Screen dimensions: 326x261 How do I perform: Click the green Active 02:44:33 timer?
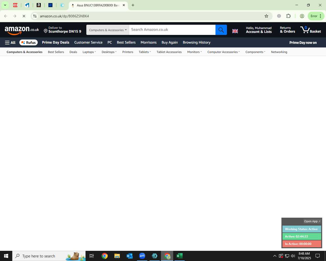302,237
